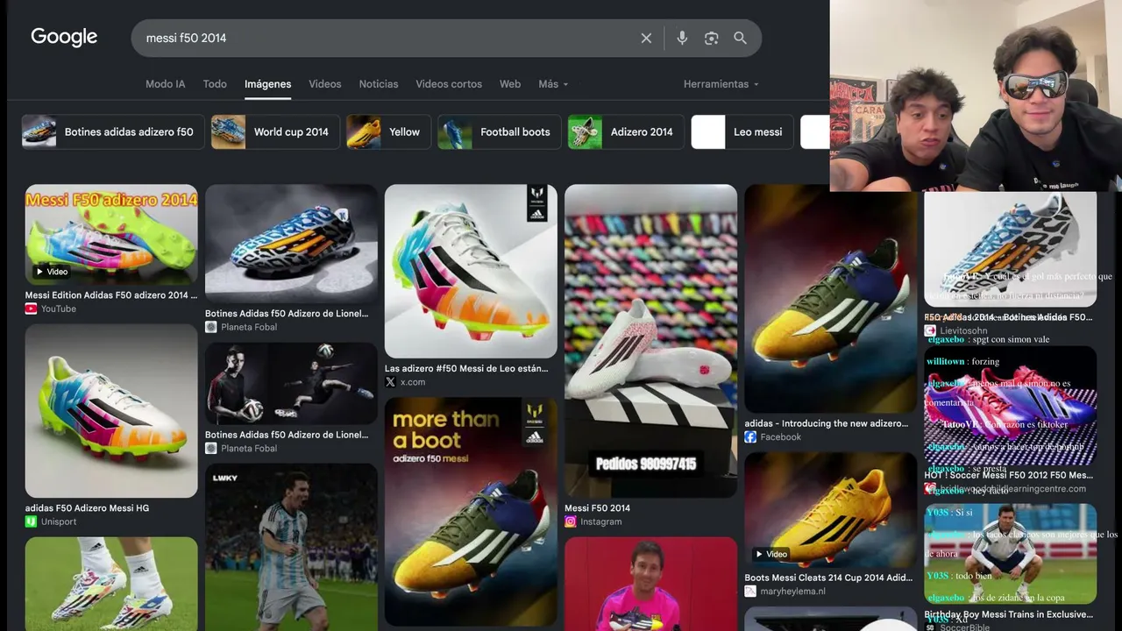Open the white multicolor boot image from x.com
The height and width of the screenshot is (631, 1122).
click(x=471, y=271)
